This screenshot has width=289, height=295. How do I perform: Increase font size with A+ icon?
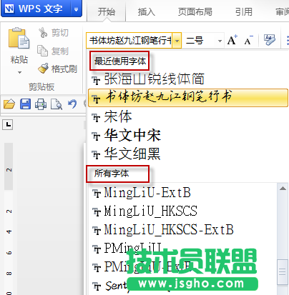pyautogui.click(x=232, y=40)
